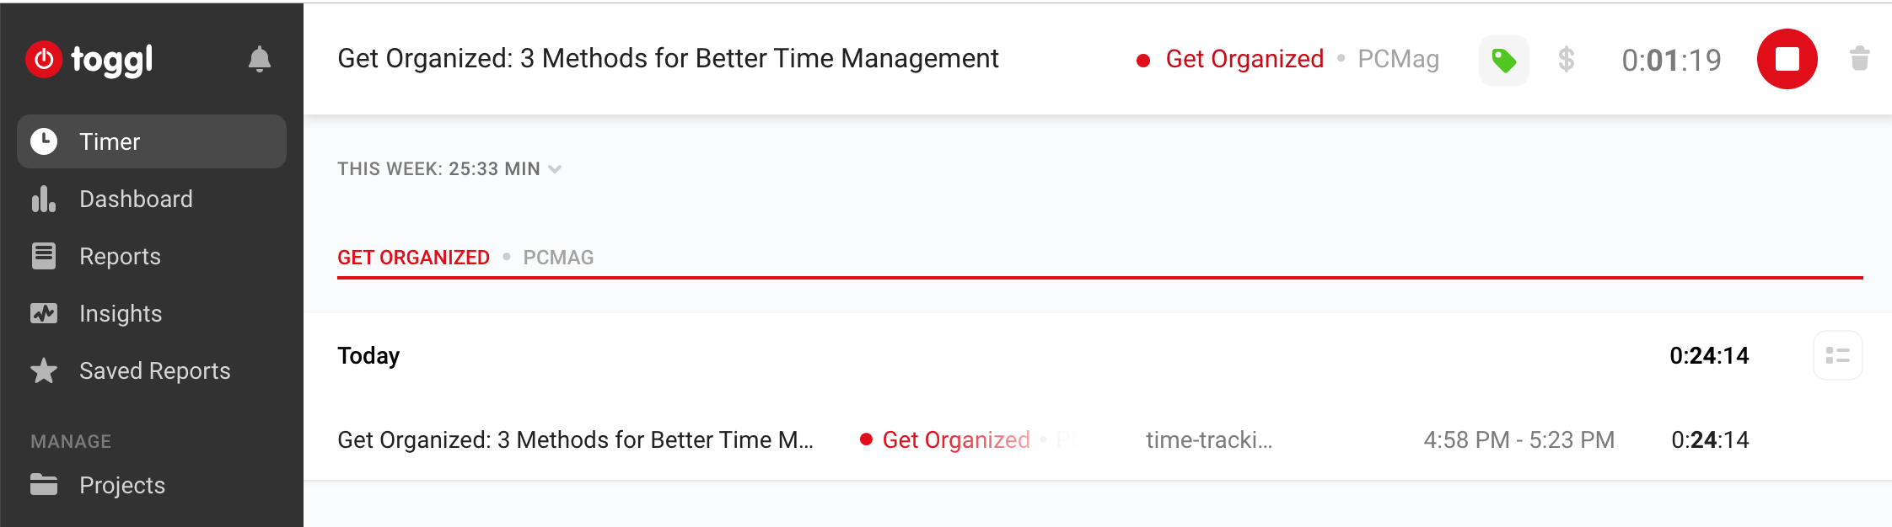1892x527 pixels.
Task: Delete the running entry via trash icon
Action: (x=1860, y=59)
